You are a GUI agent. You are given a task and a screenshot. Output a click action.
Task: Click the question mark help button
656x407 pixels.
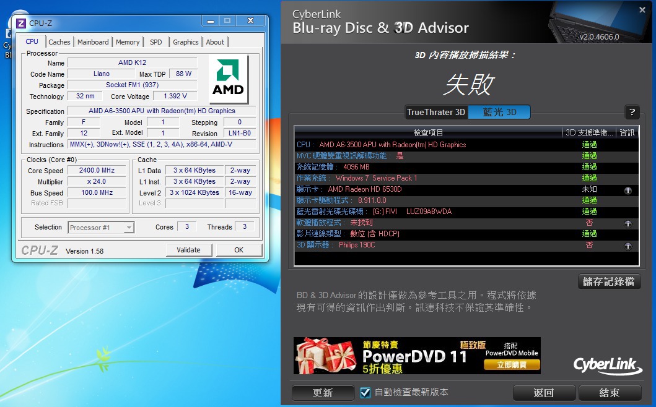pyautogui.click(x=632, y=112)
